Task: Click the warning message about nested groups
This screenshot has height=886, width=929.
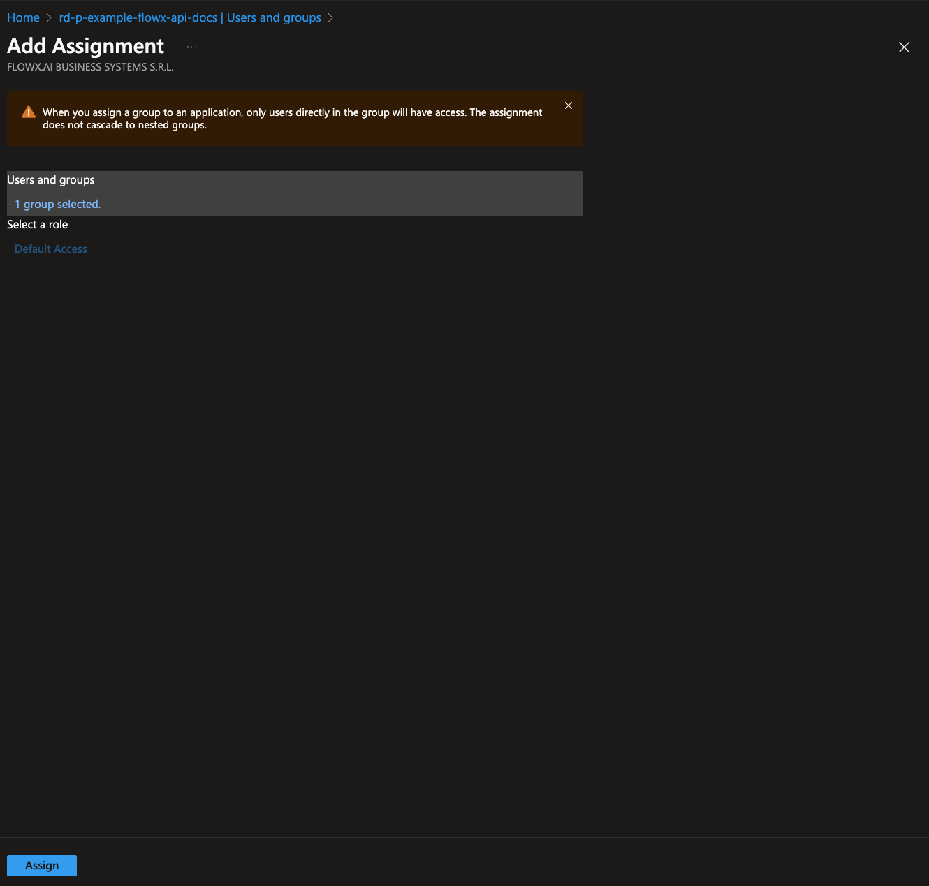Action: [292, 119]
